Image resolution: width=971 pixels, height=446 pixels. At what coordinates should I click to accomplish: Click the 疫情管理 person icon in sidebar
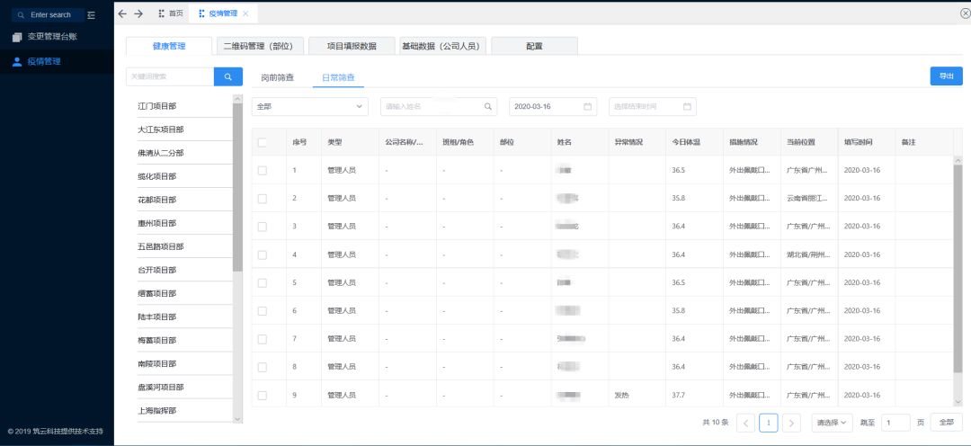17,61
